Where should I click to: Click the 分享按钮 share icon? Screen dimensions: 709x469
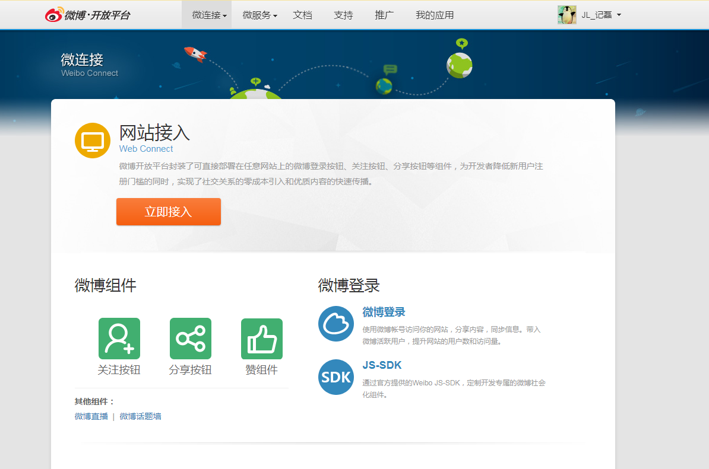pyautogui.click(x=191, y=339)
